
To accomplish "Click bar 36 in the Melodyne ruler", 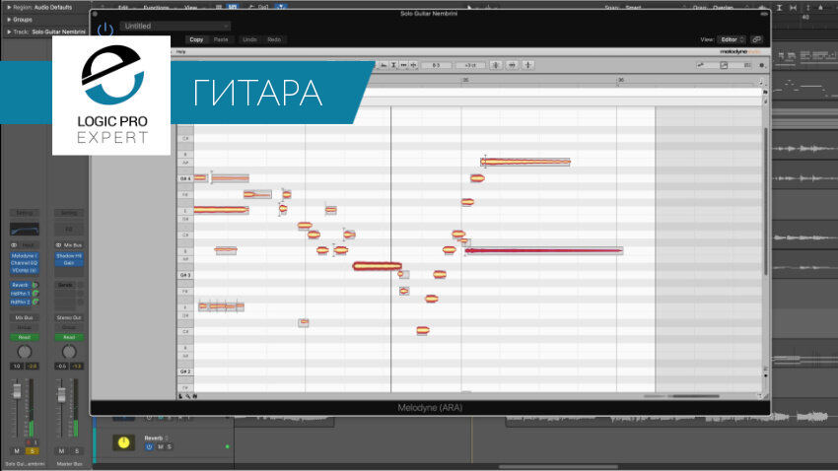I will tap(620, 80).
